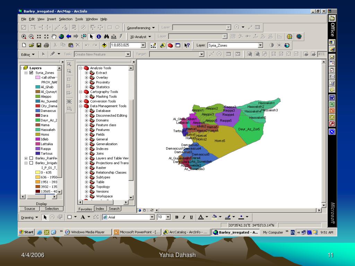Print the map
Viewport: 355px width, 266px height.
click(46, 45)
